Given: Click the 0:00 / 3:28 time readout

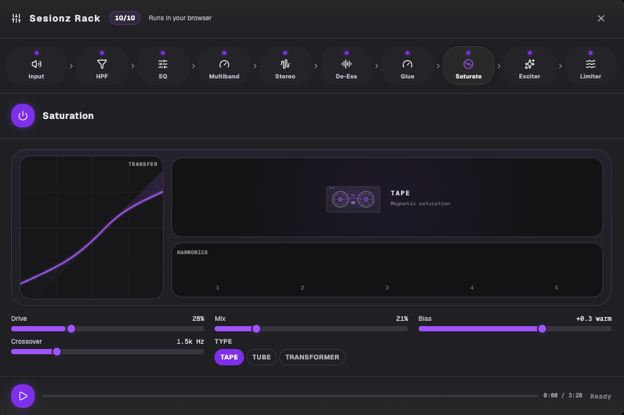Looking at the screenshot, I should pos(563,395).
